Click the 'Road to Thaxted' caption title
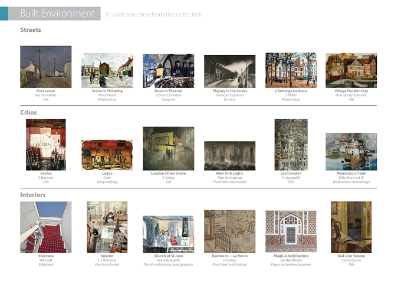The image size is (401, 284). click(x=168, y=91)
